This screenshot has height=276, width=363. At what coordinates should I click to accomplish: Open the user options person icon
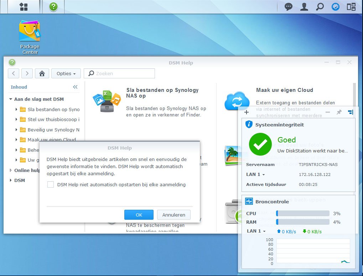click(x=304, y=7)
